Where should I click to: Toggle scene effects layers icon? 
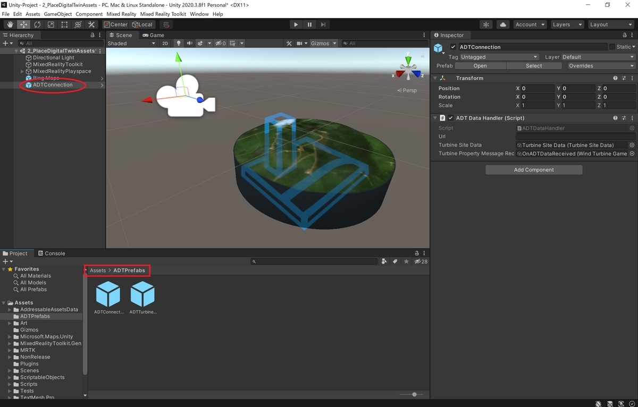[x=200, y=43]
